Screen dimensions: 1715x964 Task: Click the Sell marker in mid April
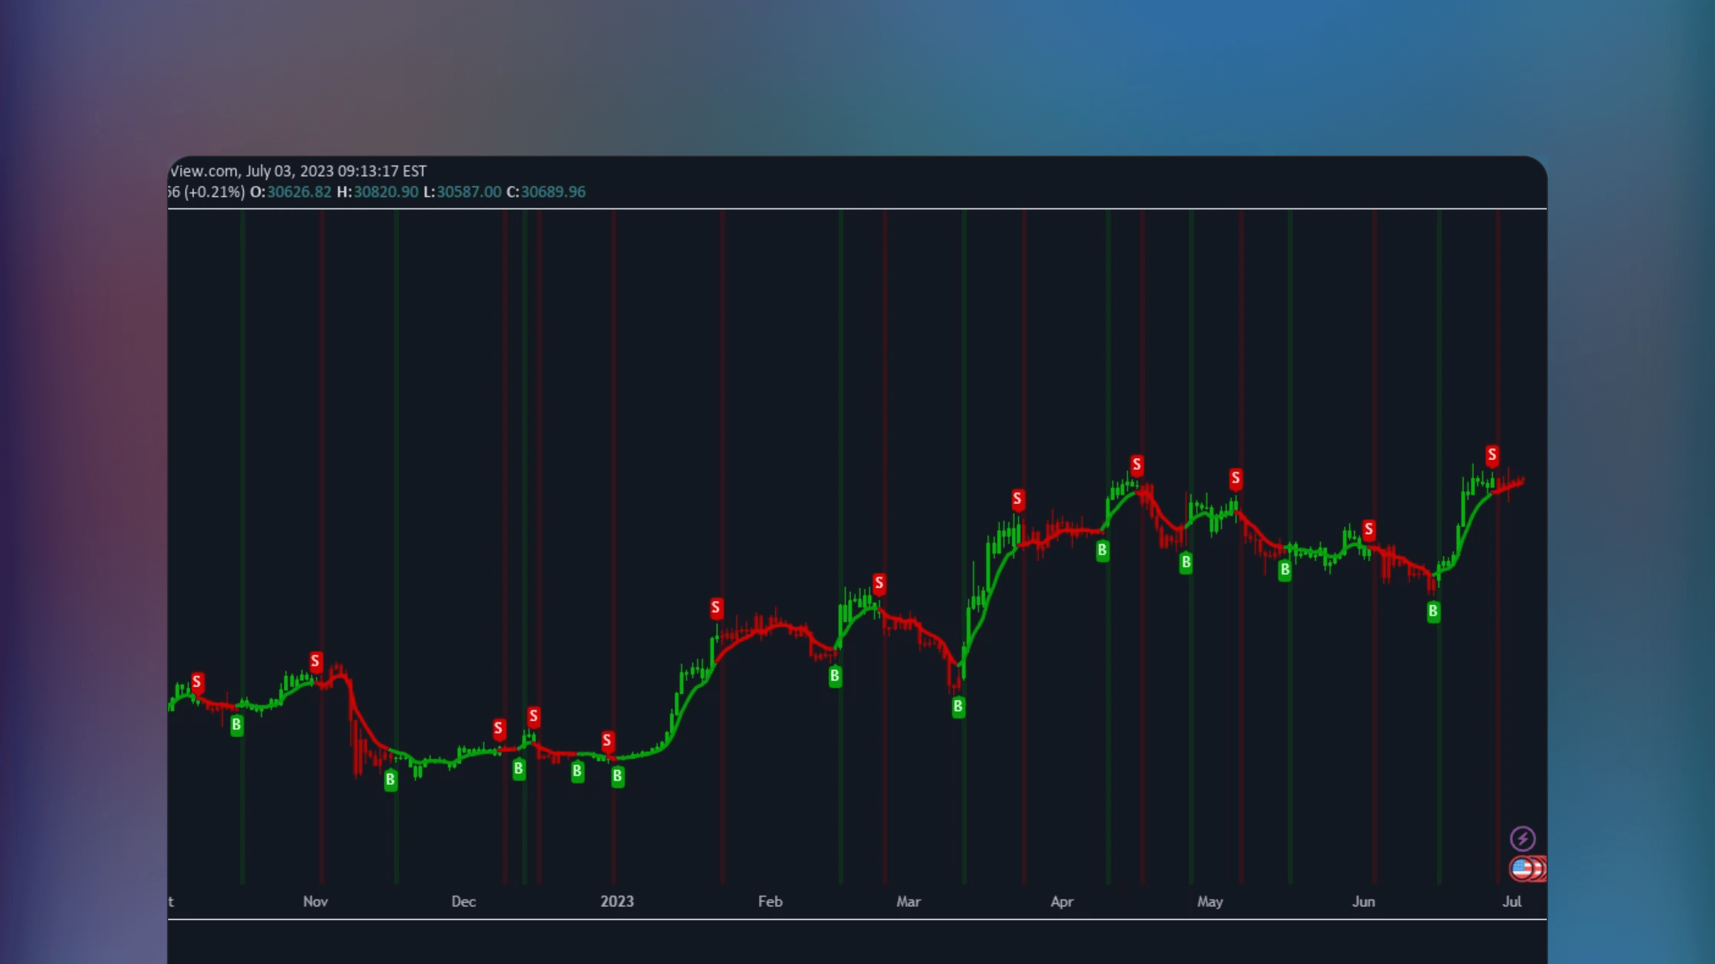pyautogui.click(x=1137, y=465)
